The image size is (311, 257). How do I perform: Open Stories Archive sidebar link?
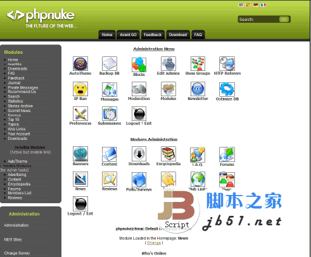pyautogui.click(x=20, y=106)
